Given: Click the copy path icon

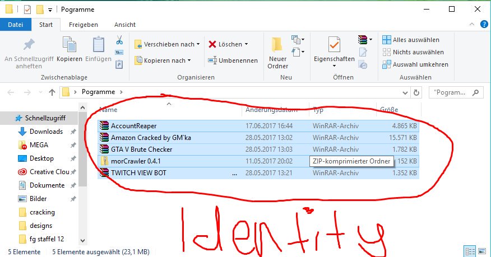Looking at the screenshot, I should (119, 52).
